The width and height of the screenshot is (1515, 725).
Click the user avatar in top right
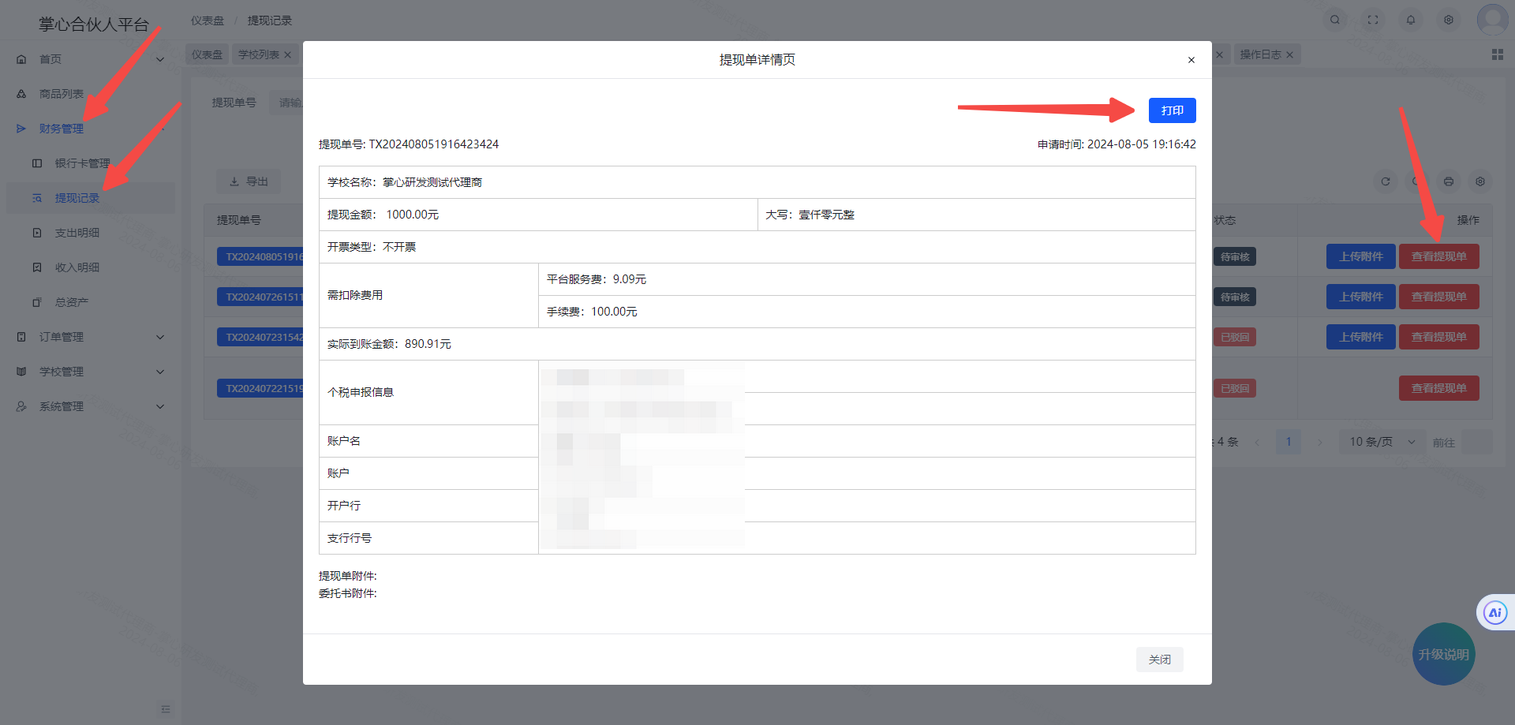(1491, 19)
